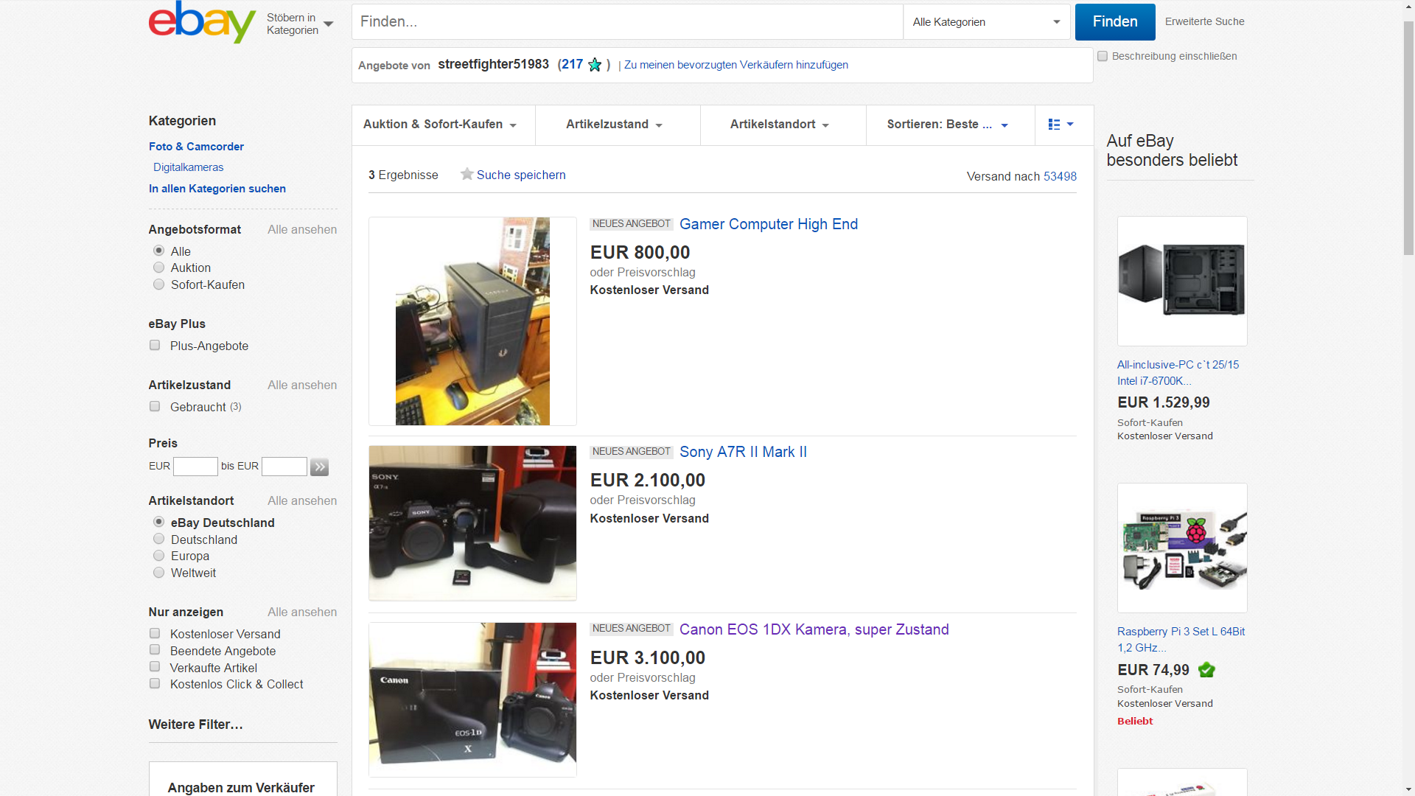The height and width of the screenshot is (796, 1415).
Task: Select the Deutschland location radio button
Action: pyautogui.click(x=158, y=539)
